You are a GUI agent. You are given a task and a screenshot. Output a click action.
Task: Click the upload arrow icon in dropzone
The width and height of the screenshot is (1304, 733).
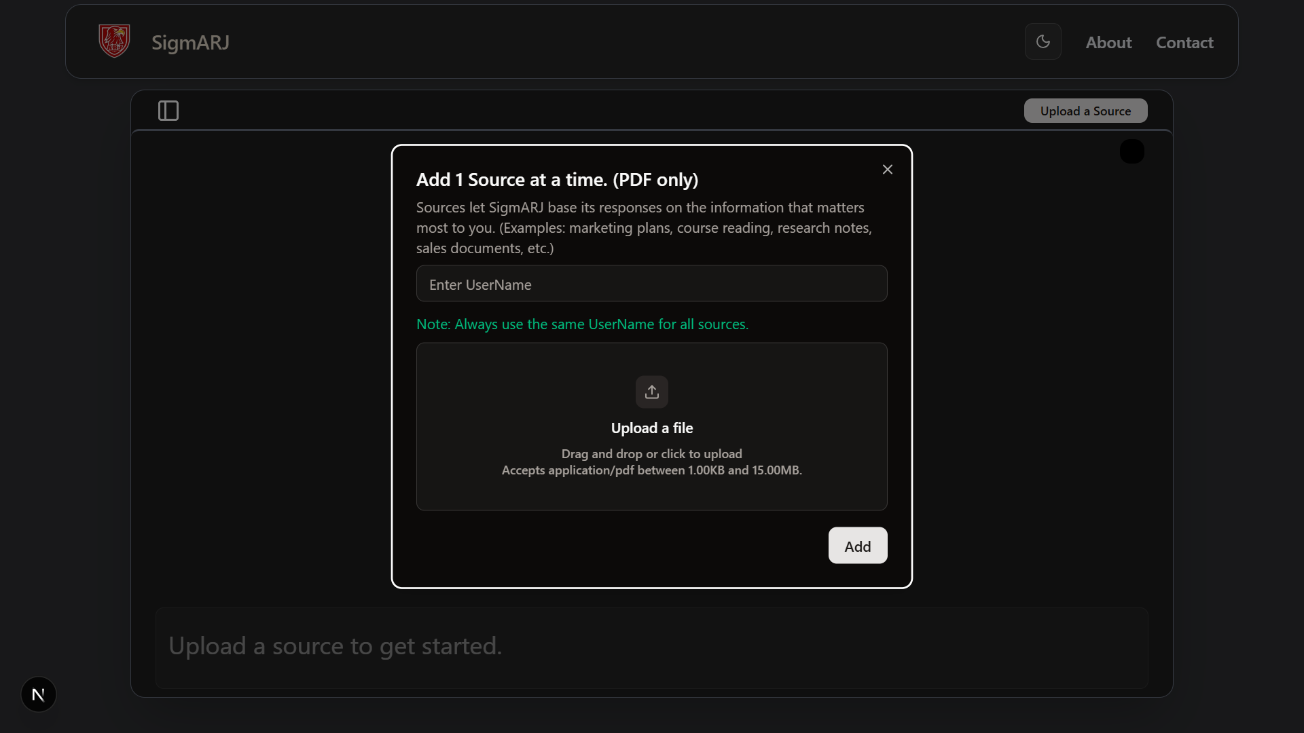point(651,392)
